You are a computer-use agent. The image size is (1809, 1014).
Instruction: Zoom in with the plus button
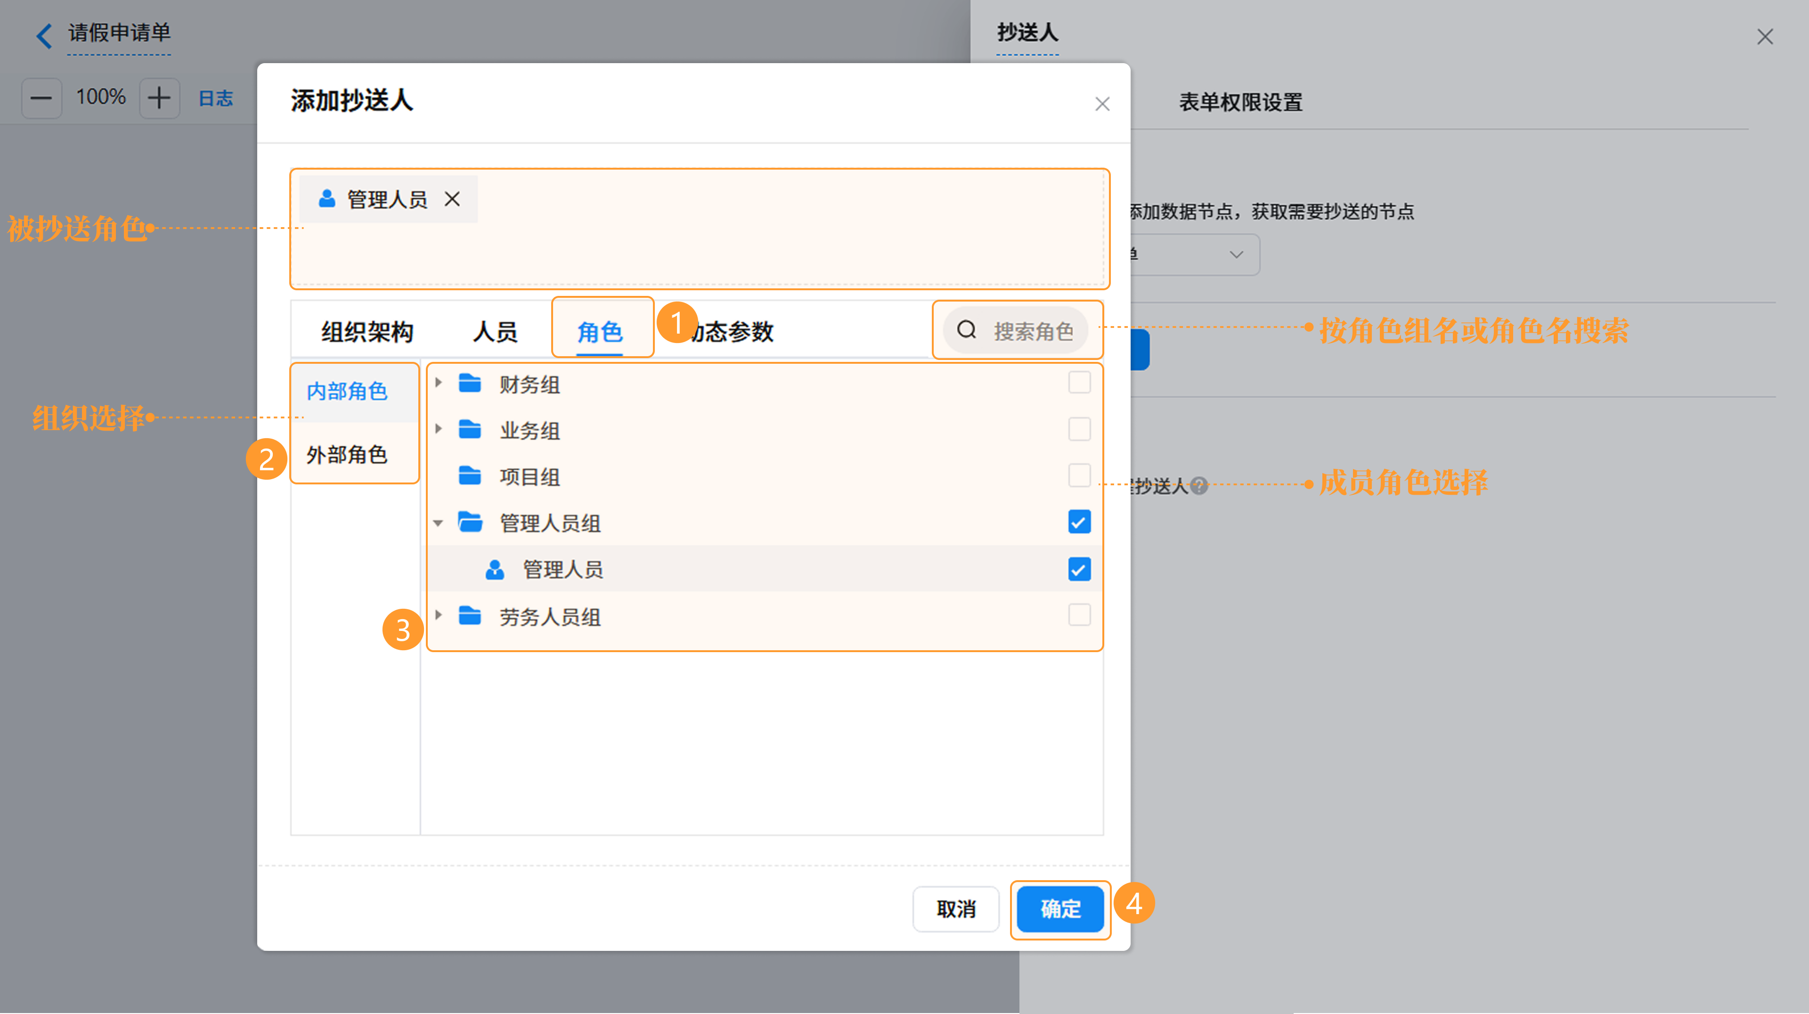159,98
